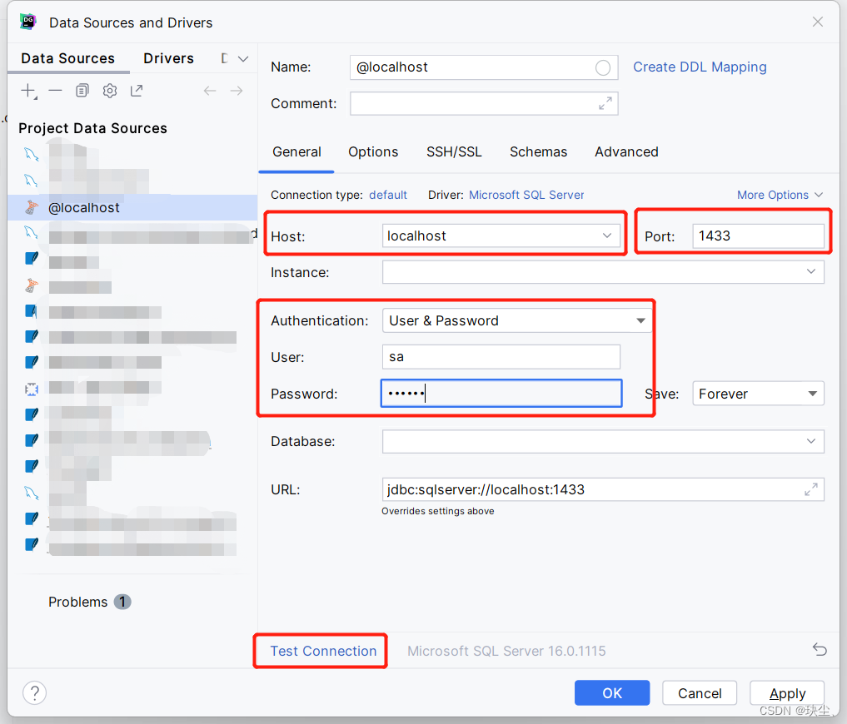
Task: Add a new data source with the plus icon
Action: [28, 91]
